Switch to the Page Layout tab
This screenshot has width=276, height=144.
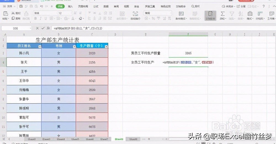[83, 6]
